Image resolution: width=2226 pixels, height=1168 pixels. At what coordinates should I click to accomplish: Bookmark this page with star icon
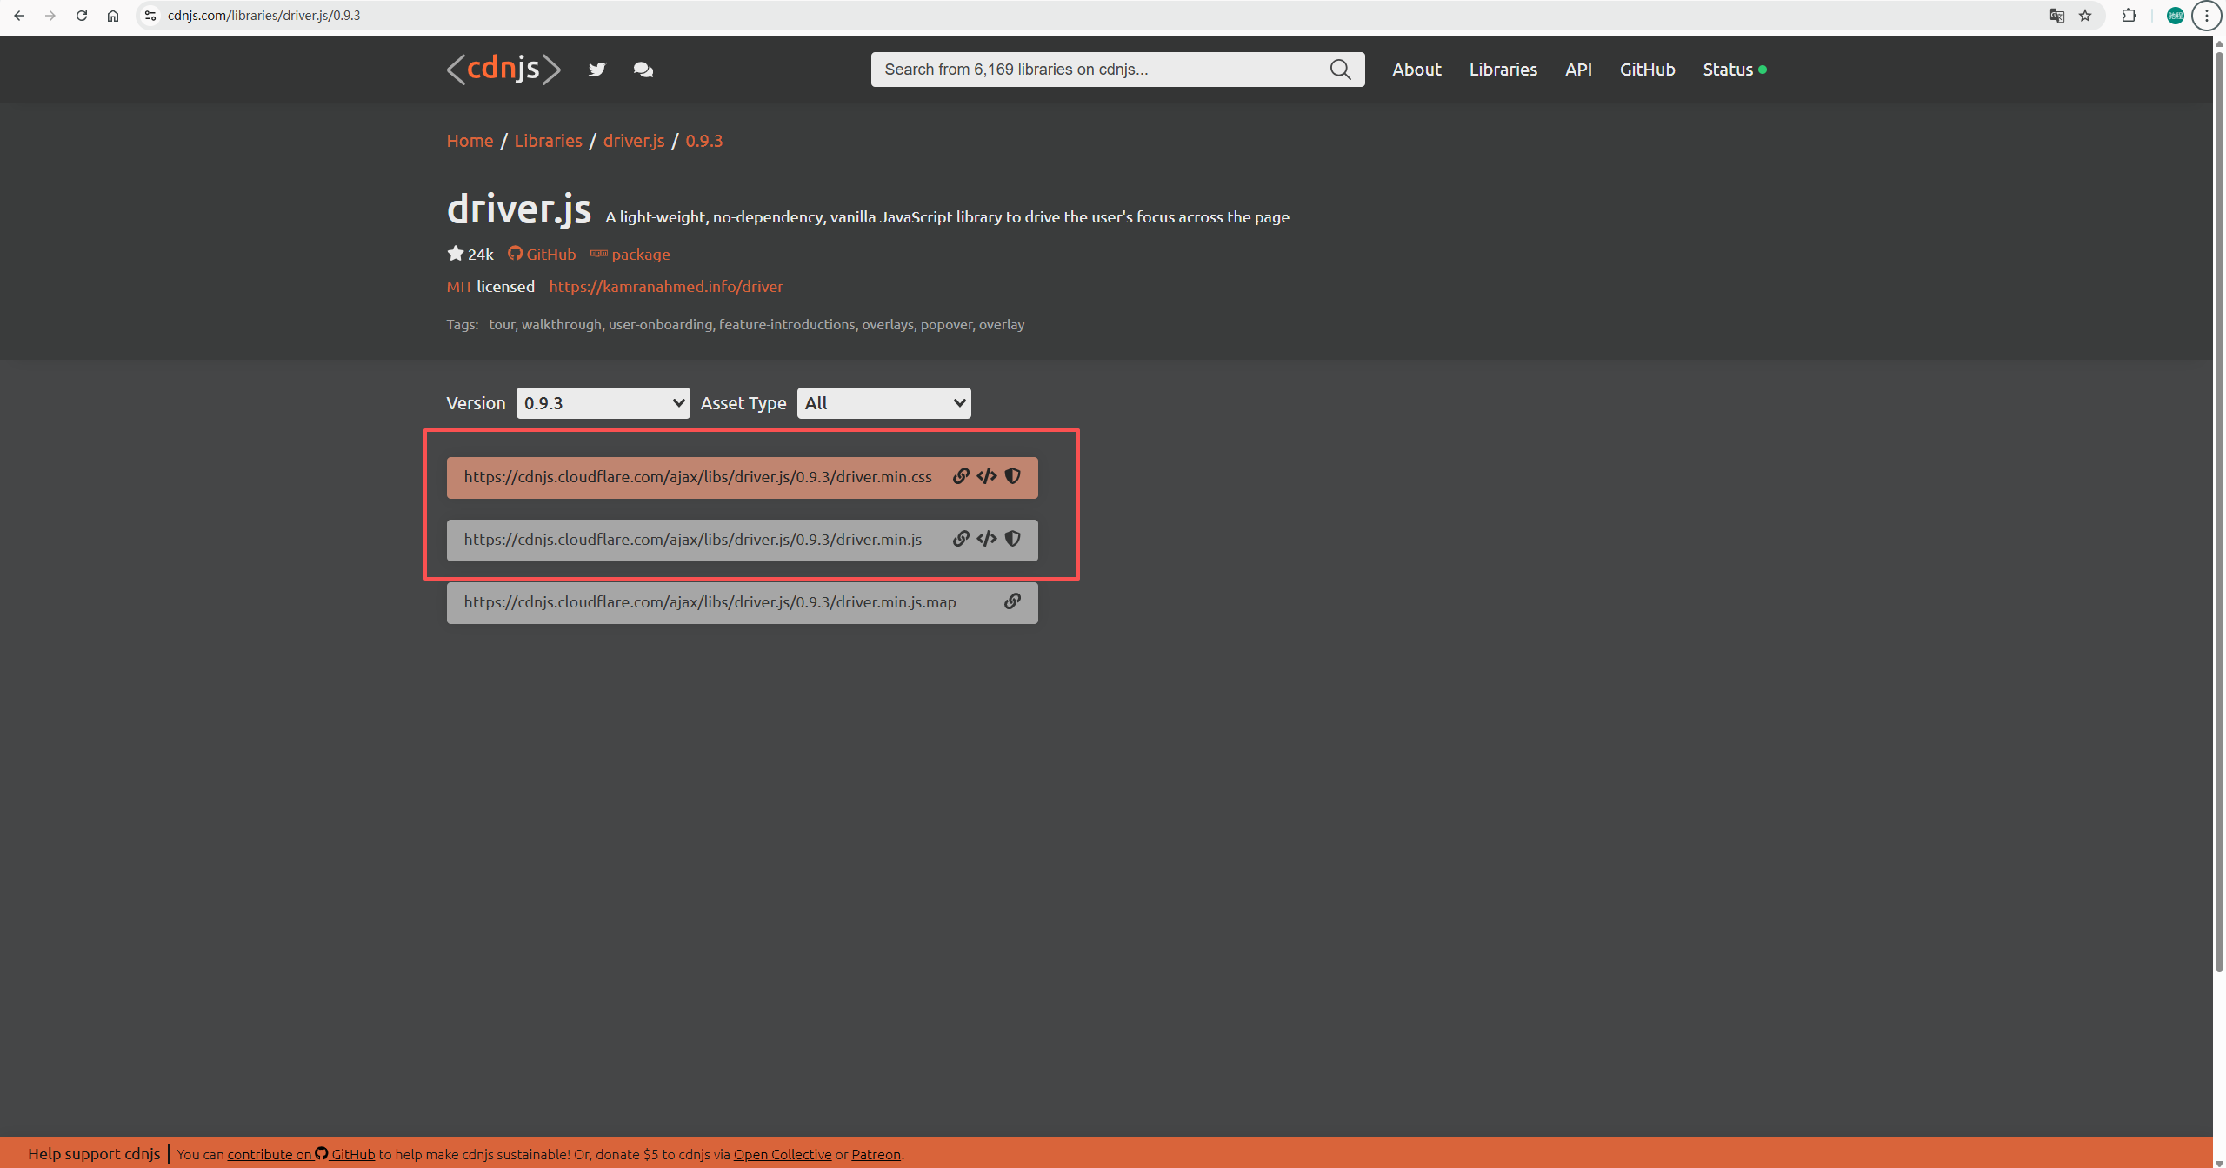(2085, 16)
